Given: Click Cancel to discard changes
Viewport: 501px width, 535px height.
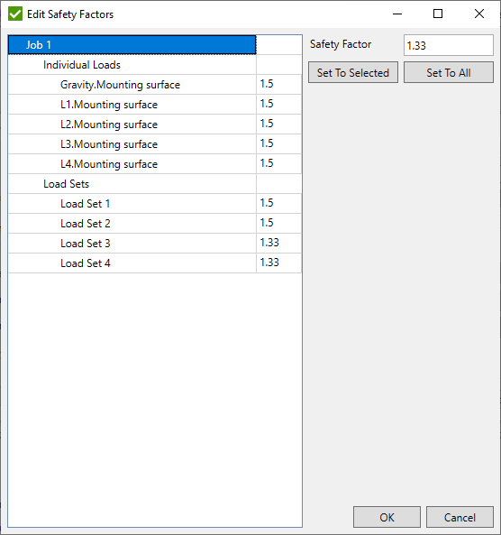Looking at the screenshot, I should point(460,517).
